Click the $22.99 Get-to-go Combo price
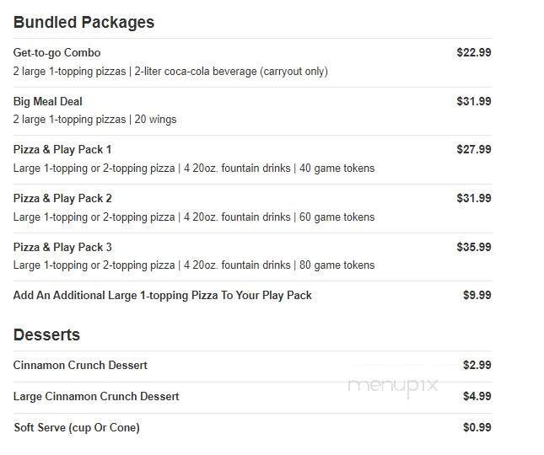This screenshot has width=544, height=455. pos(473,52)
